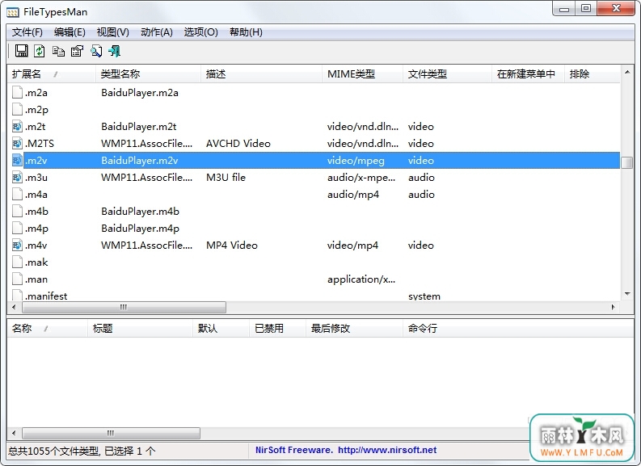Sort lower pane by 最后修改 column
Viewport: 641px width, 466px height.
(x=354, y=329)
